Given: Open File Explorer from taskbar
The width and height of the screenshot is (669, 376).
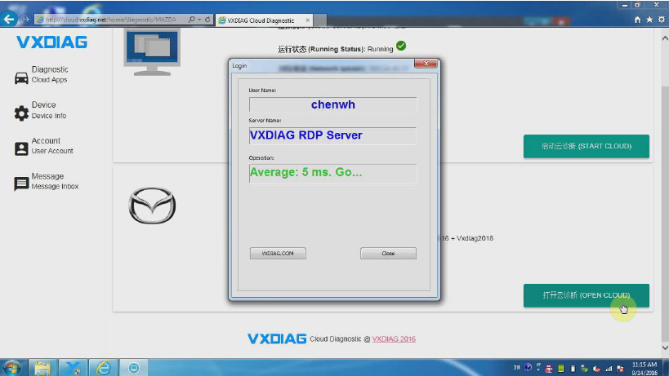Looking at the screenshot, I should pyautogui.click(x=42, y=368).
